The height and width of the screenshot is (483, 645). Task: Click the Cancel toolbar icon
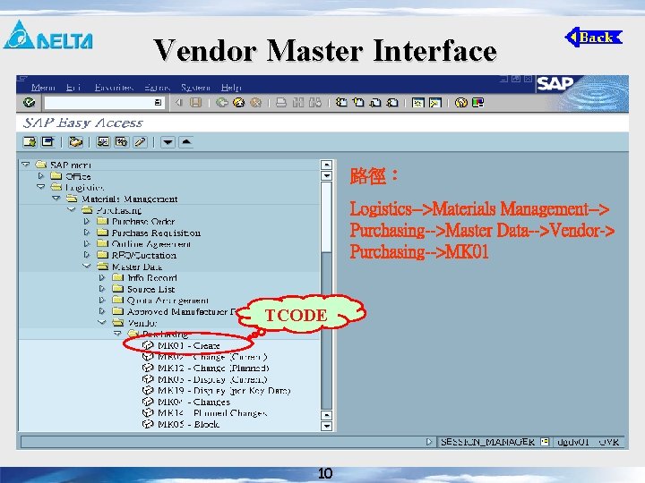256,102
